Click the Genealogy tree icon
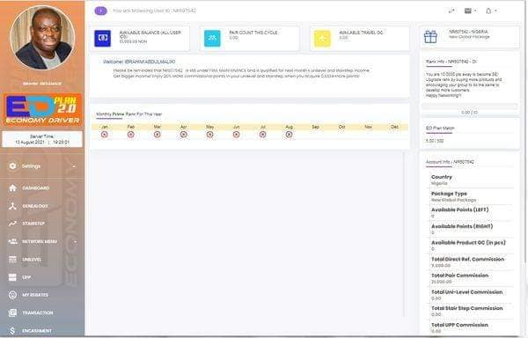 [13, 206]
